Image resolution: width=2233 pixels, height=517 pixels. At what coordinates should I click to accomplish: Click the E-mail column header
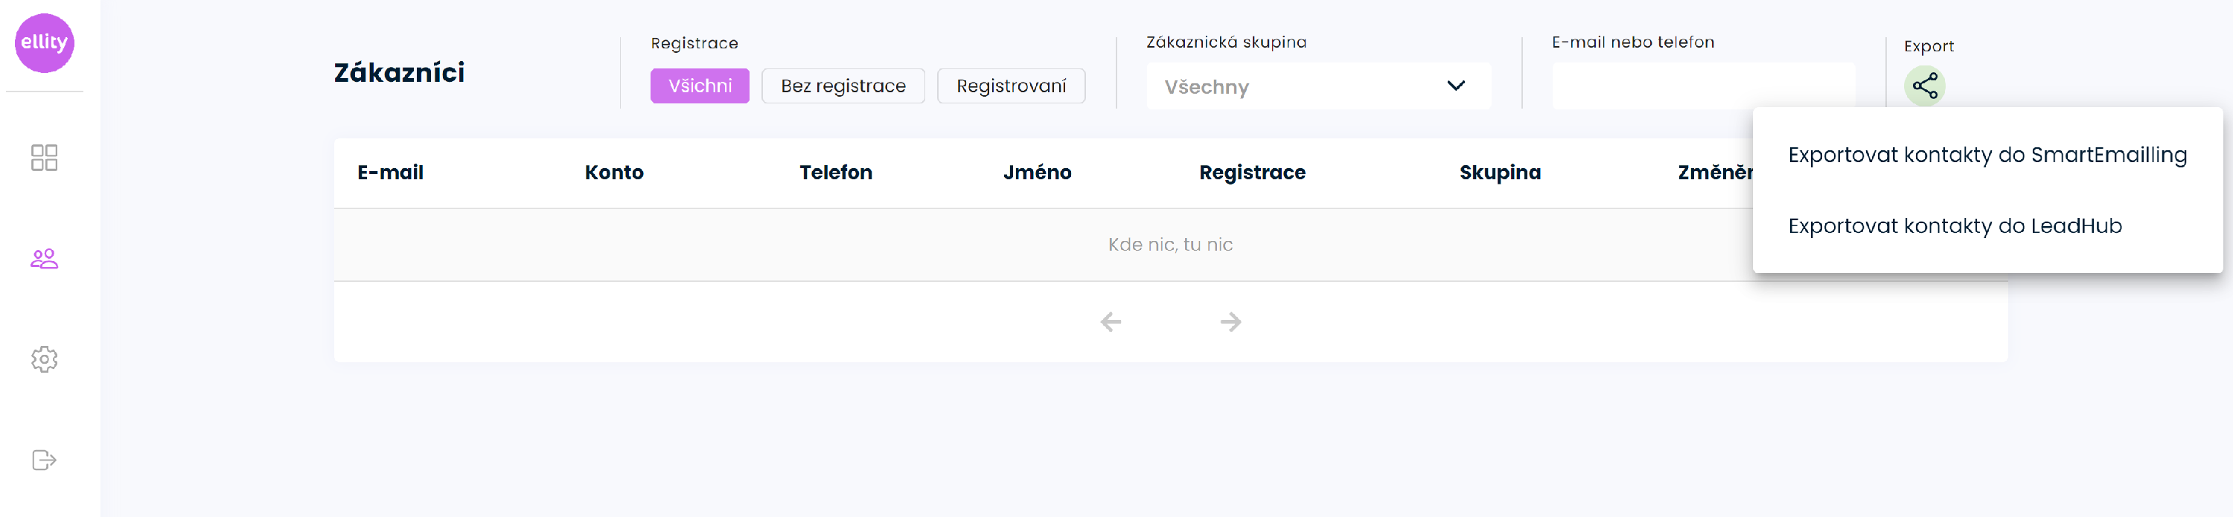[390, 173]
